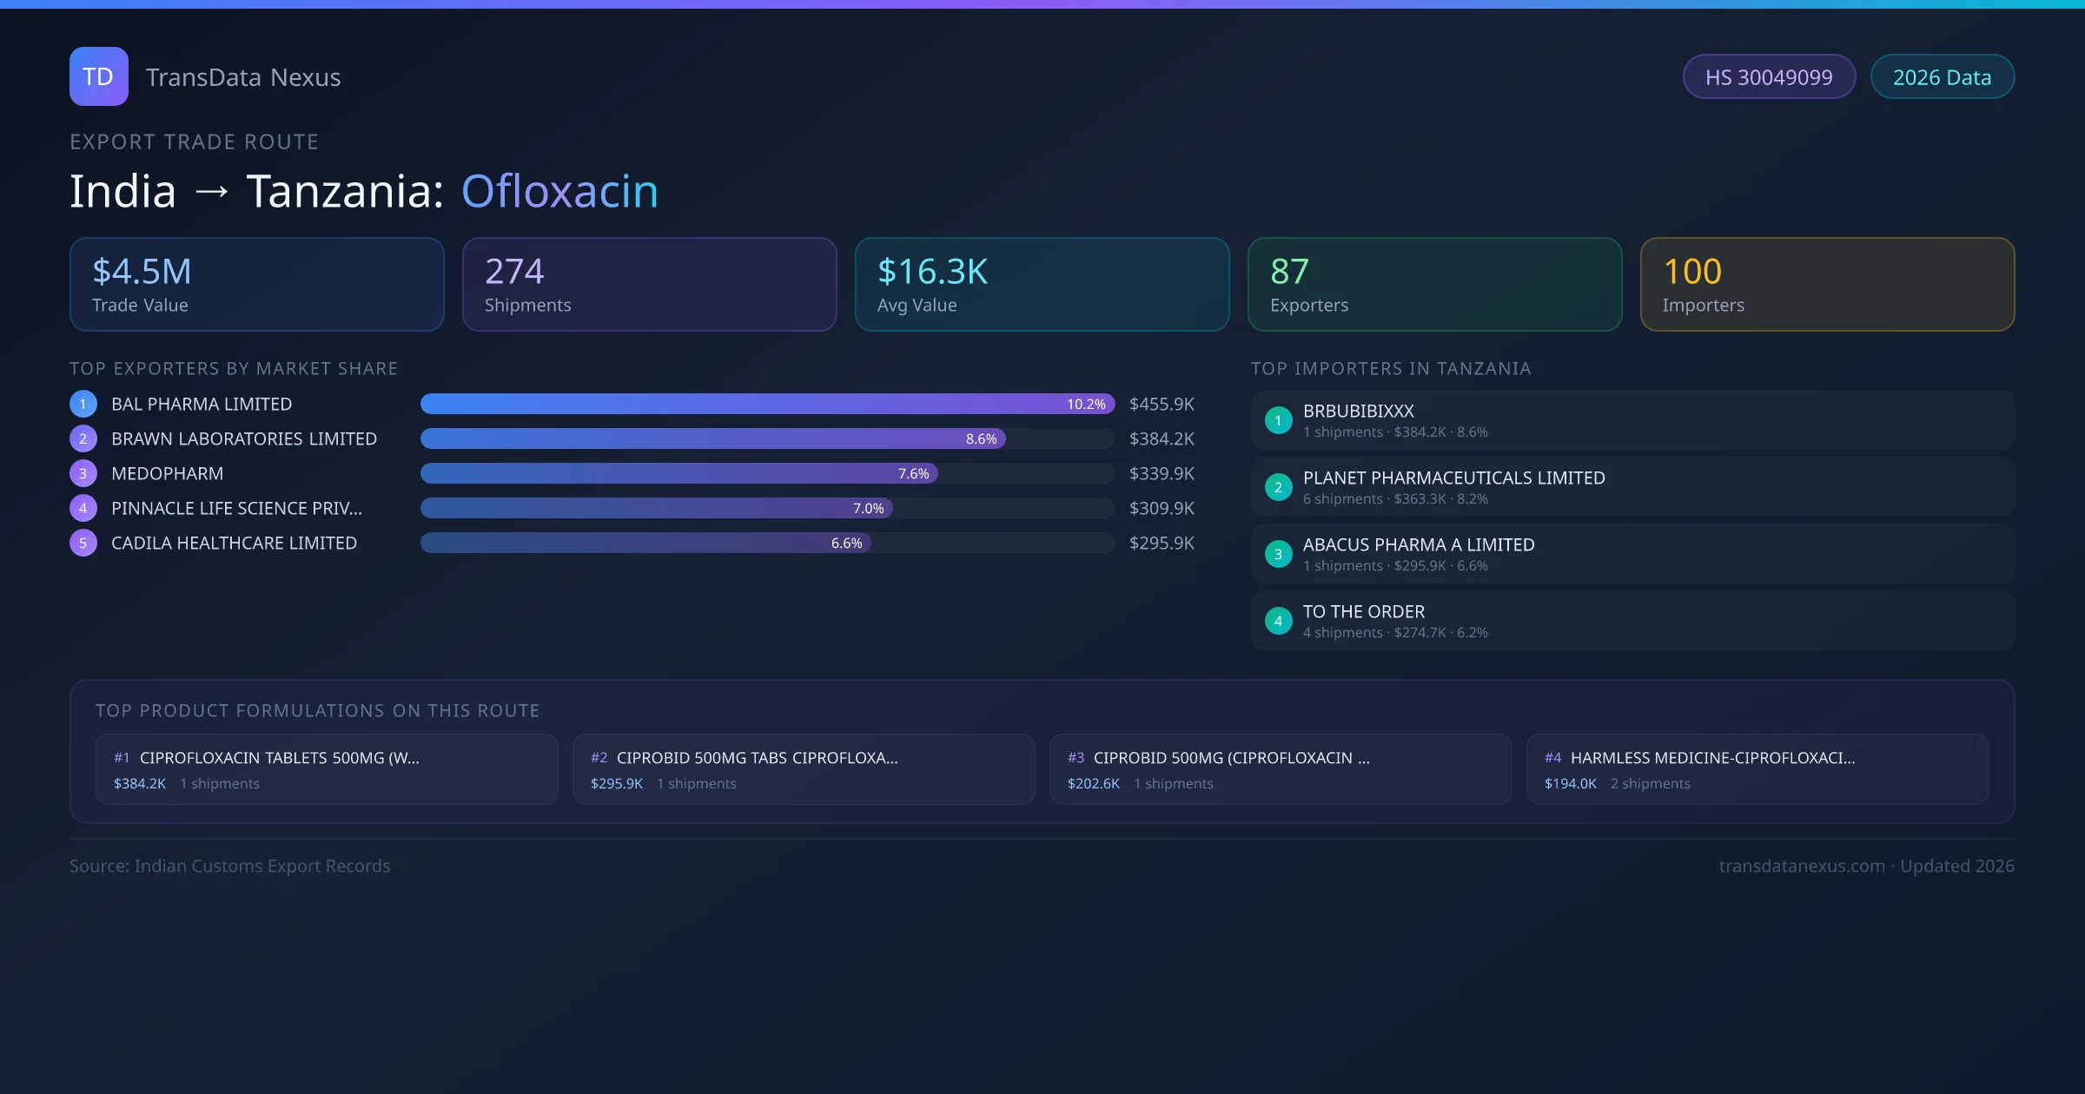
Task: Select the 87 Exporters stat card
Action: (x=1434, y=284)
